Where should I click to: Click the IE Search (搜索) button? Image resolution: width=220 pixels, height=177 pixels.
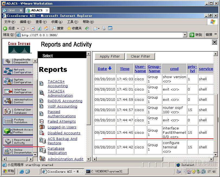pyautogui.click(x=57, y=28)
